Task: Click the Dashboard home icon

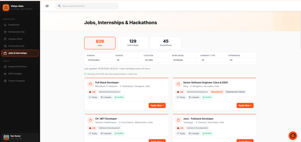Action: [x=5, y=25]
